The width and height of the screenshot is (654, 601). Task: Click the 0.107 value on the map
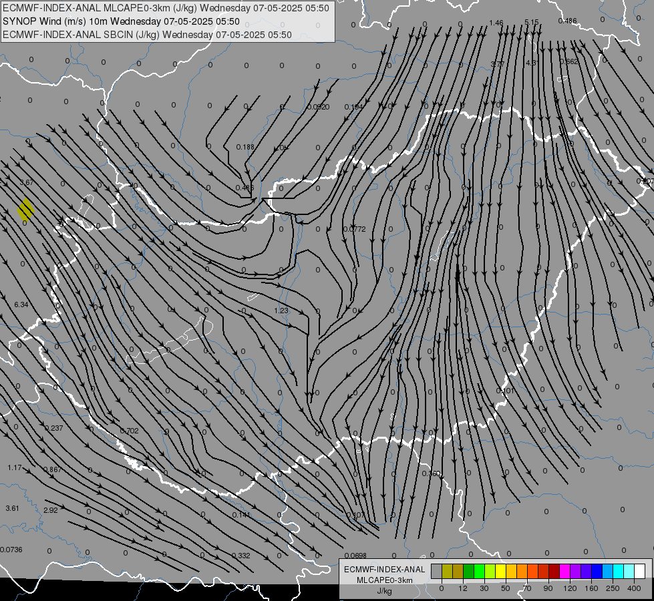[355, 515]
